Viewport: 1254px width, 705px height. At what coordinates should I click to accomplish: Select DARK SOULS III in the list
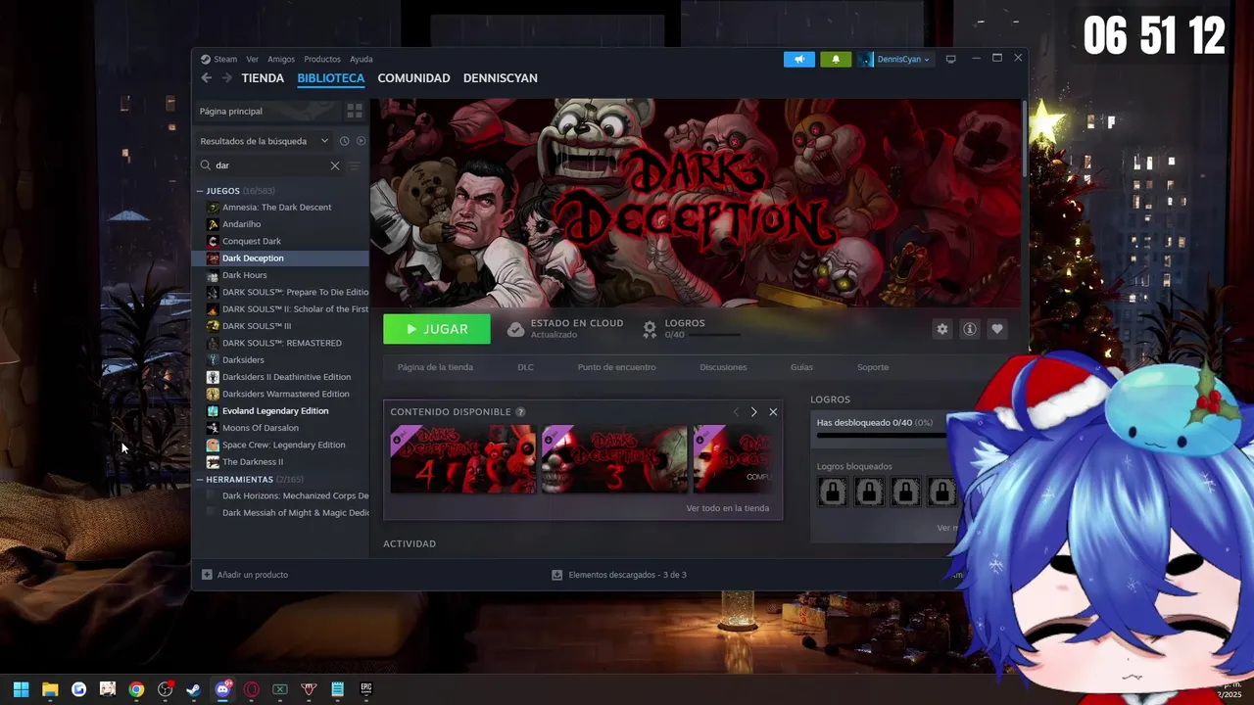click(x=281, y=326)
